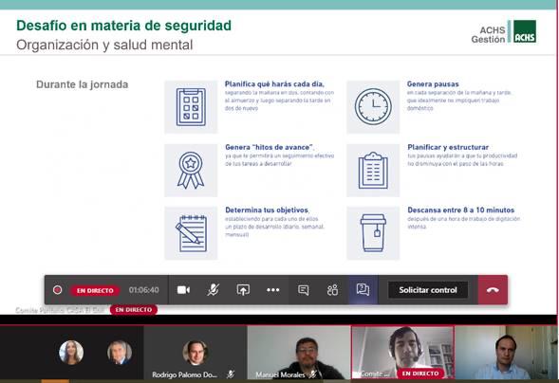
Task: Click Manuel Morales name label
Action: click(280, 374)
